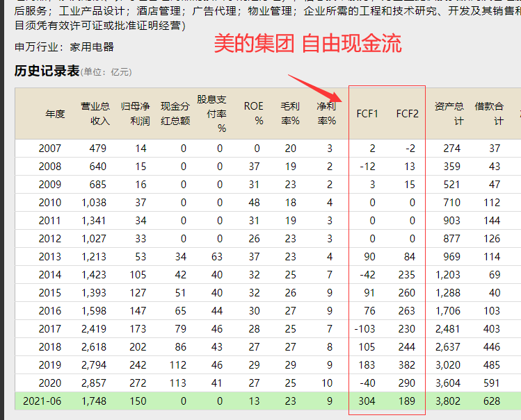The width and height of the screenshot is (521, 420).
Task: Select the 2012 year cell
Action: [50, 239]
